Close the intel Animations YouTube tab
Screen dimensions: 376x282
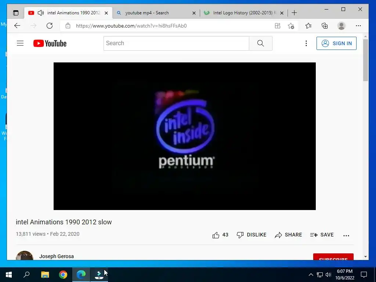click(106, 13)
